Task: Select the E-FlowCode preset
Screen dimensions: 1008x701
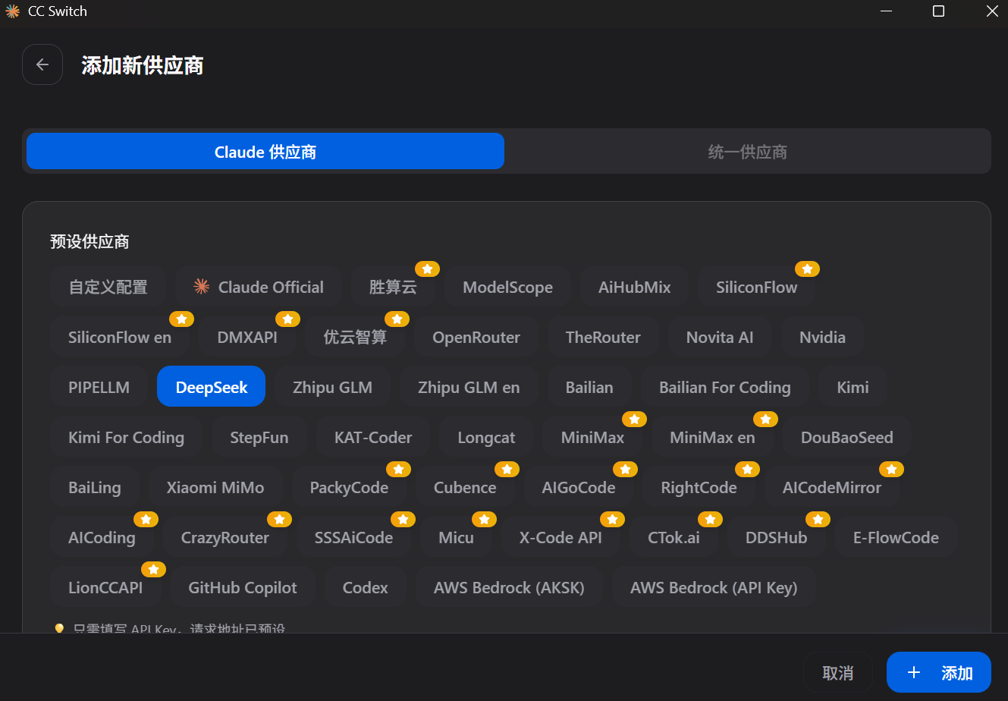Action: tap(896, 537)
